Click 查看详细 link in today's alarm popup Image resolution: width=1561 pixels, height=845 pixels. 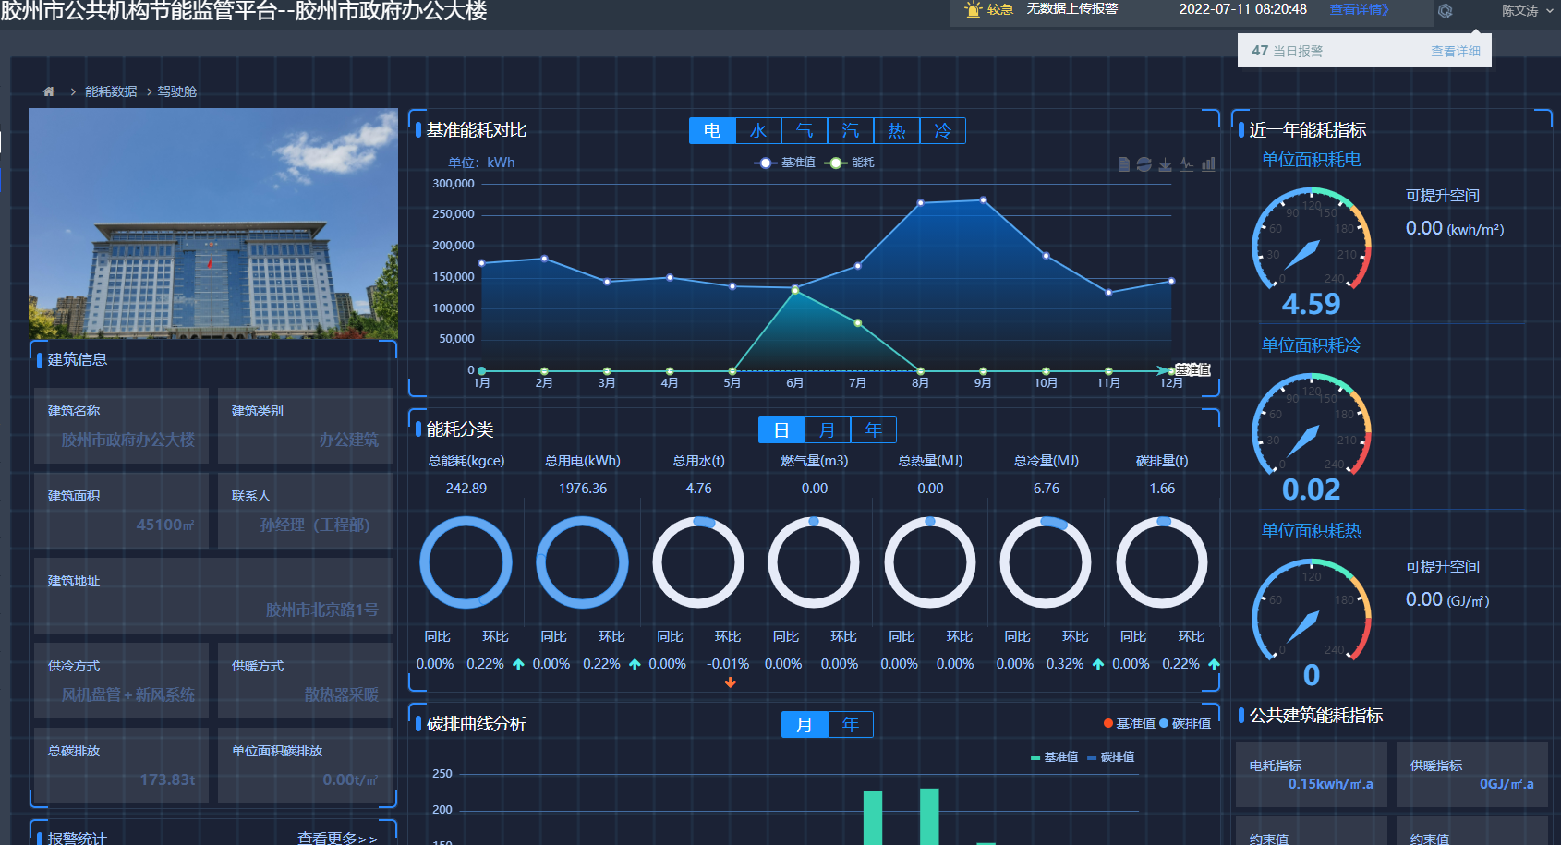(1455, 52)
